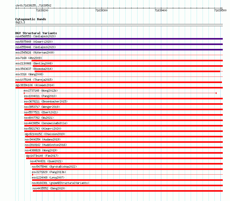
Task: Open the esv2545626 (McKernan2009) variant label
Action: (35, 53)
